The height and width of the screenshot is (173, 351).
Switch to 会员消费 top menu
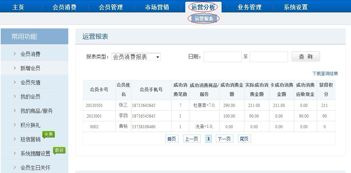coord(64,7)
